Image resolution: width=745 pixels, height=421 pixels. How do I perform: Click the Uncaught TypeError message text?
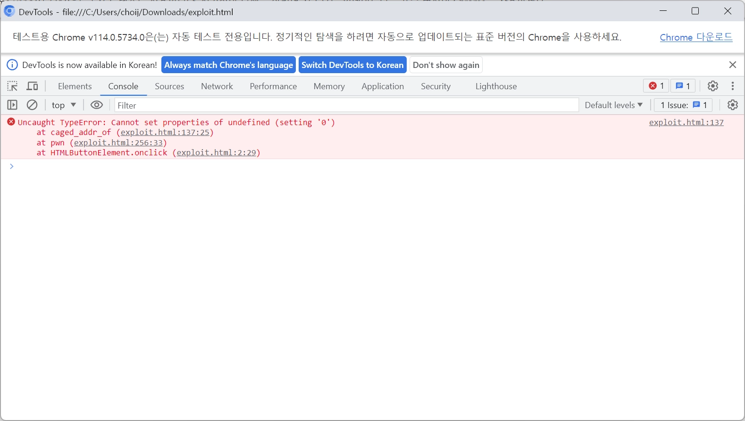pyautogui.click(x=176, y=122)
